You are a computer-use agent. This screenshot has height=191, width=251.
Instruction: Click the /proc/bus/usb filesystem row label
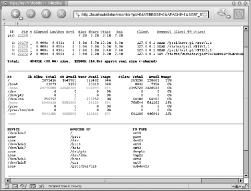(x=21, y=110)
